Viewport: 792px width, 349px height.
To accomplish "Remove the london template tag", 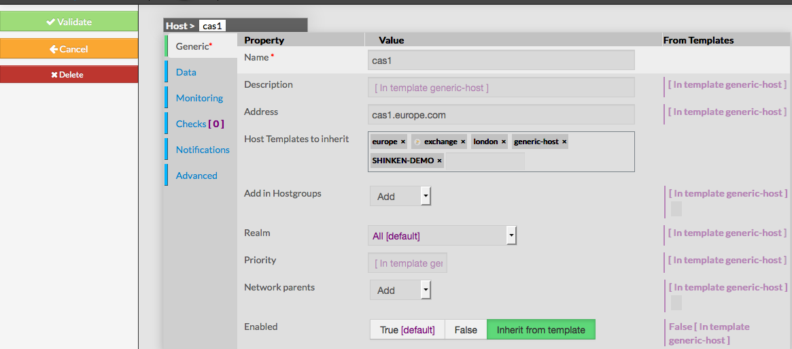I will 504,142.
